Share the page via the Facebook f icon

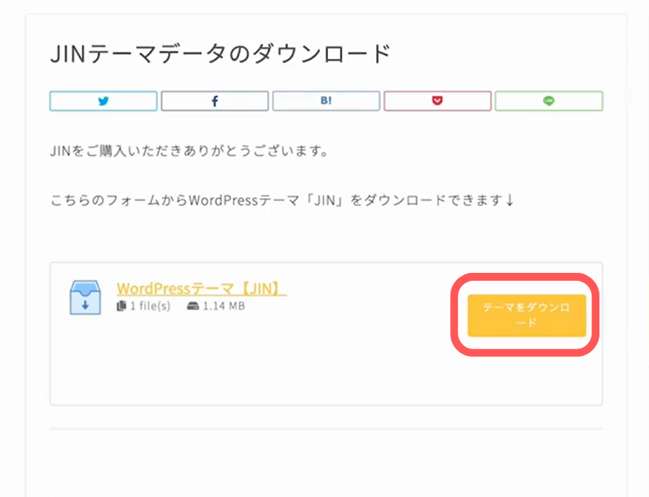coord(215,101)
